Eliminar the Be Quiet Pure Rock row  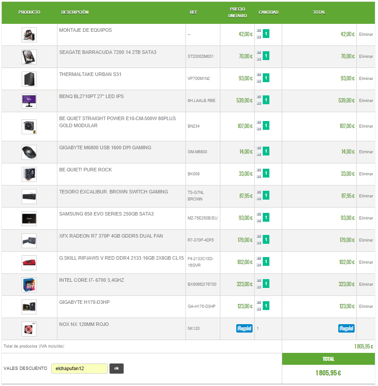pos(366,174)
